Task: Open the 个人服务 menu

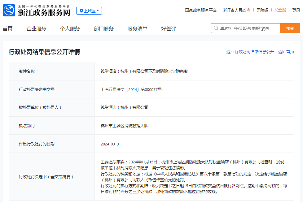Action: (x=70, y=29)
